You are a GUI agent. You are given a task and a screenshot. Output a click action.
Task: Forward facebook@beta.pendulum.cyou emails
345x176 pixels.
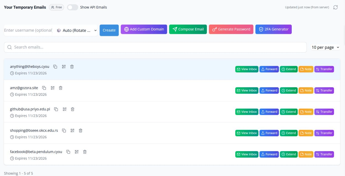click(x=269, y=154)
